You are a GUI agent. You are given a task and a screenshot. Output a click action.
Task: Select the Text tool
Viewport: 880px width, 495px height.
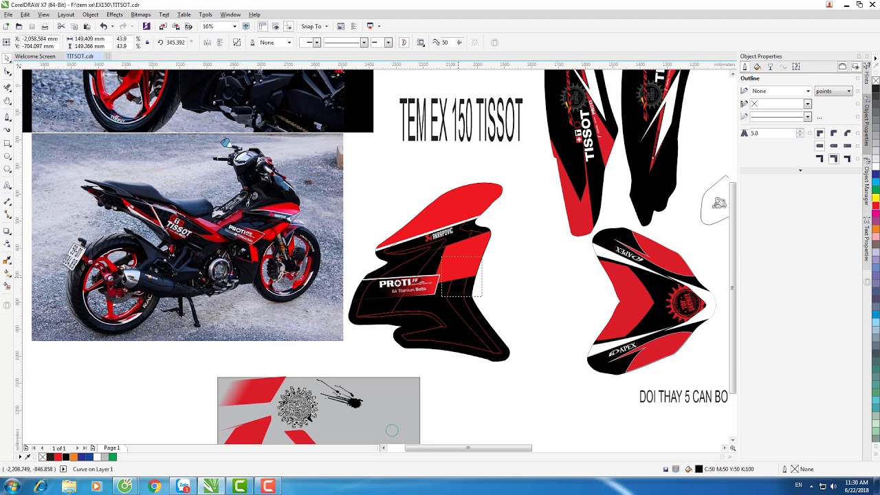8,186
